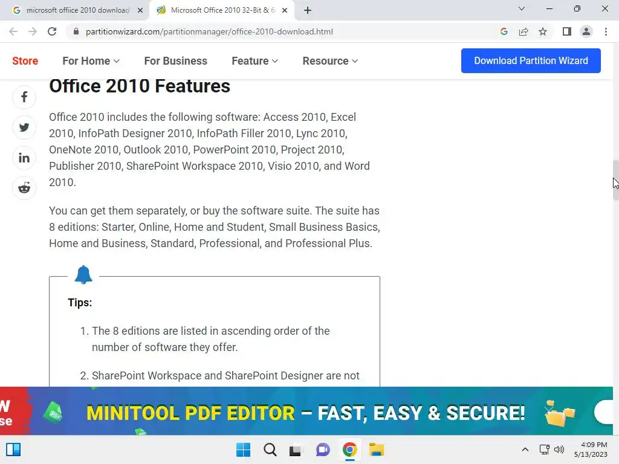This screenshot has width=619, height=464.
Task: Open File Explorer from taskbar
Action: [376, 449]
